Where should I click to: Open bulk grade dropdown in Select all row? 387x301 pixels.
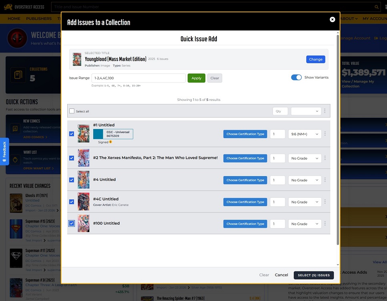pyautogui.click(x=306, y=111)
